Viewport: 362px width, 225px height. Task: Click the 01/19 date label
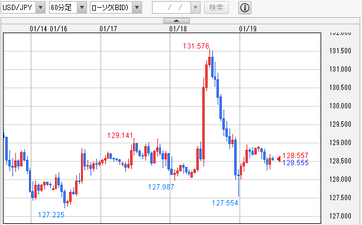tap(248, 29)
